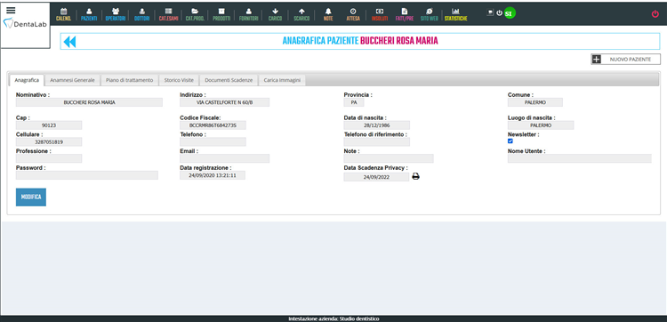Click the Luogo di nascita field

(541, 125)
